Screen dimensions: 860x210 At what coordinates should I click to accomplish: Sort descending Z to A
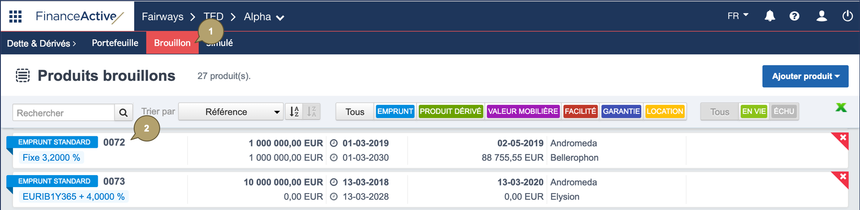312,112
